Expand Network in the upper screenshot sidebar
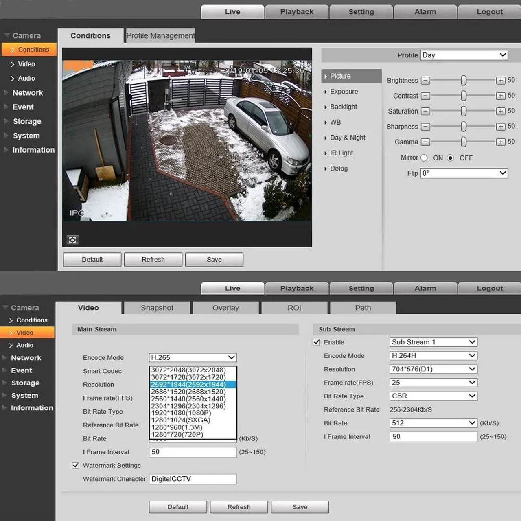Image resolution: width=521 pixels, height=521 pixels. 27,93
